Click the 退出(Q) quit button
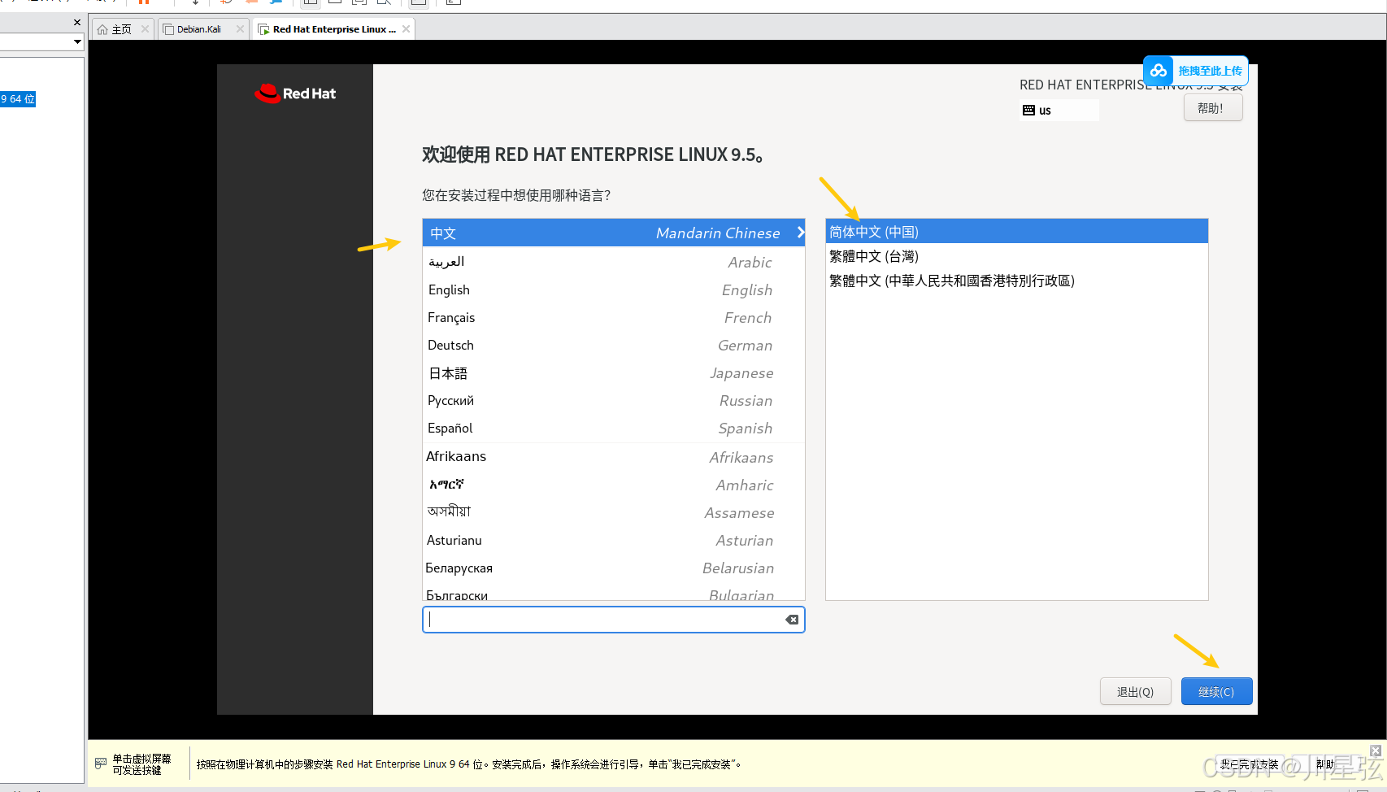 coord(1135,691)
